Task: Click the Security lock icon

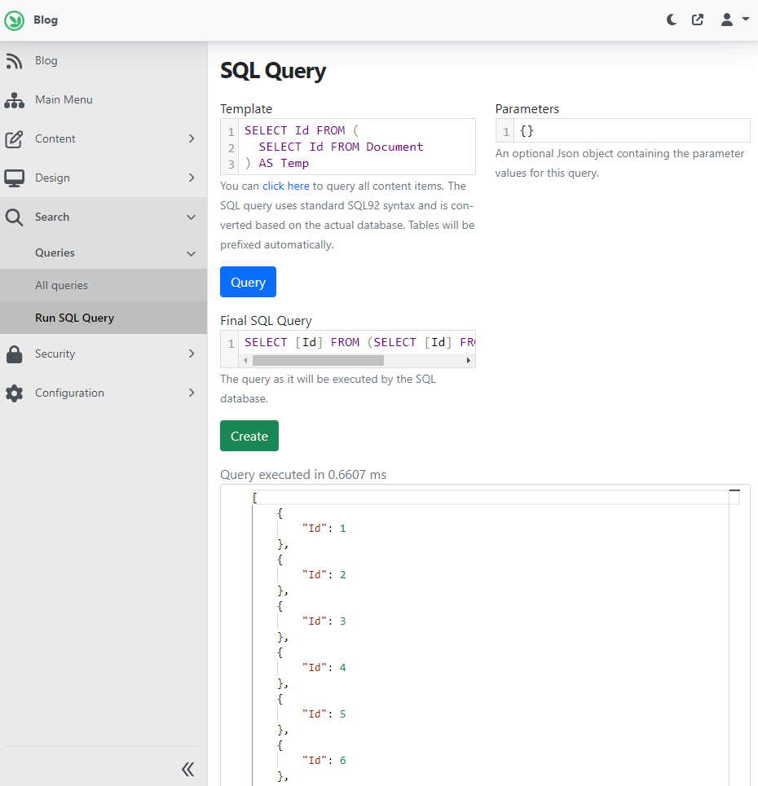Action: point(14,353)
